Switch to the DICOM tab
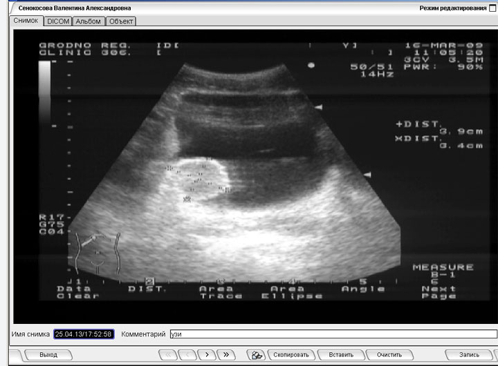Image resolution: width=498 pixels, height=366 pixels. (58, 21)
